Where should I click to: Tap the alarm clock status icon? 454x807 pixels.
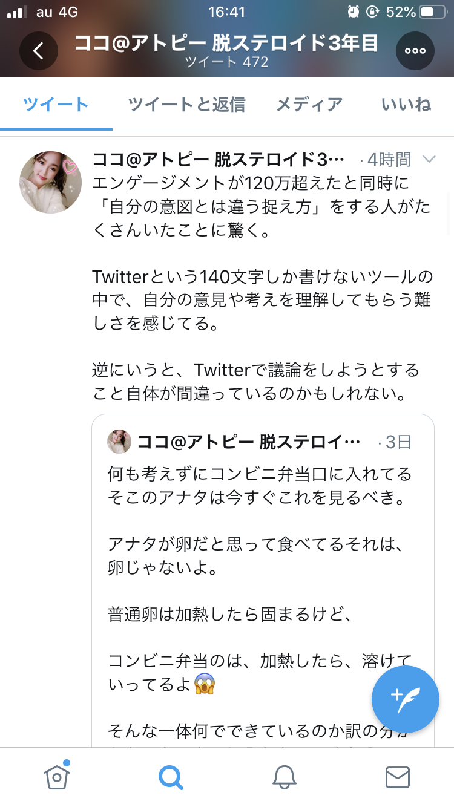354,12
